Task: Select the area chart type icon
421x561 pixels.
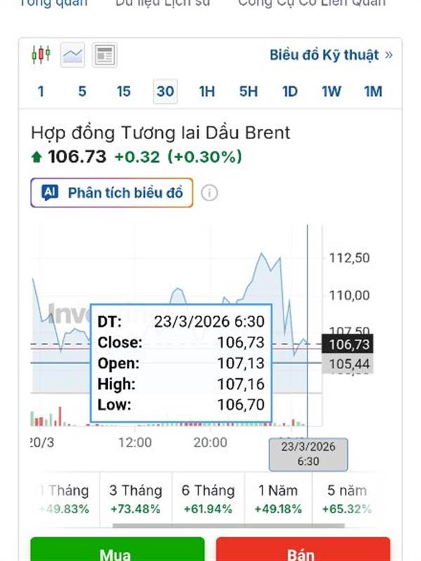Action: pyautogui.click(x=73, y=55)
